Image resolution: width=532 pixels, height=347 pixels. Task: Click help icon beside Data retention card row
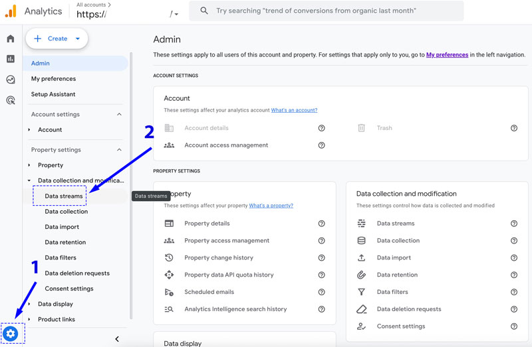click(x=514, y=275)
